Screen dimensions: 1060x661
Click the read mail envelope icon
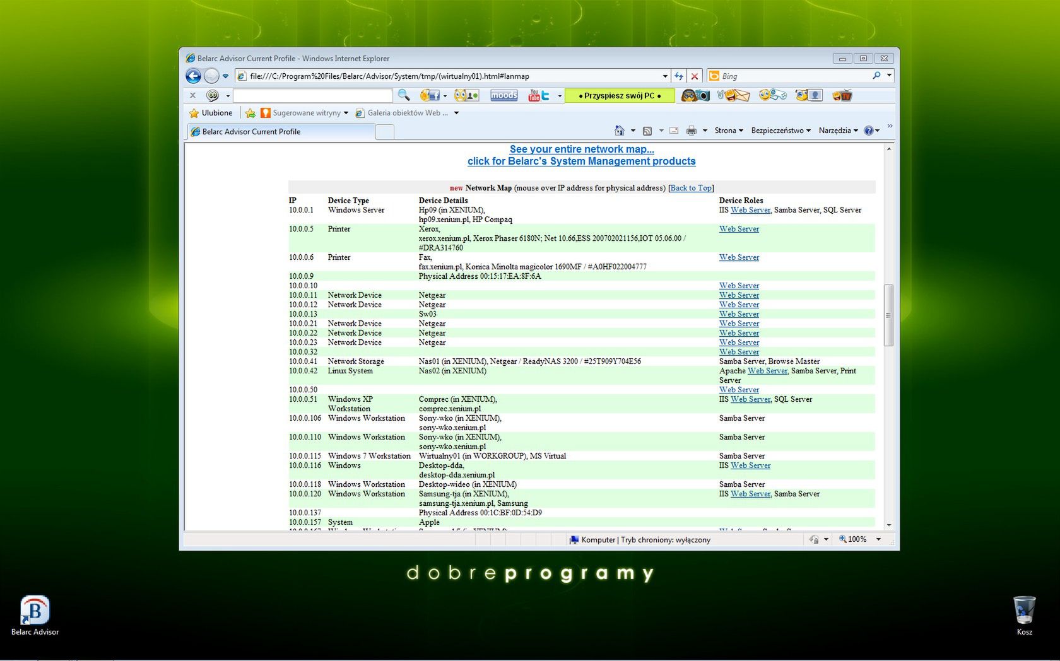(x=674, y=131)
